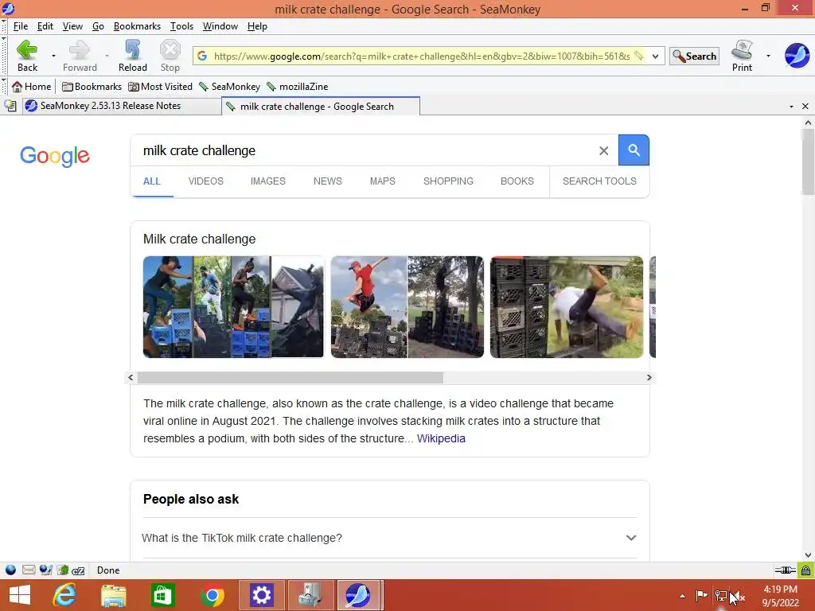
Task: Click the milk crate challenge search box
Action: 364,150
